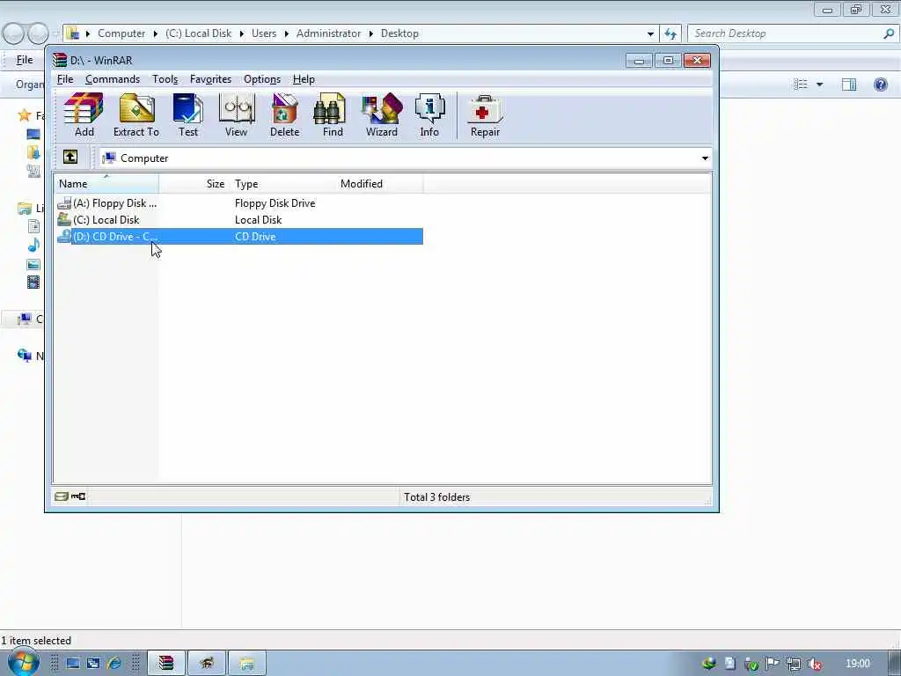Click the Action Center flag tray icon
This screenshot has height=676, width=901.
pyautogui.click(x=773, y=664)
